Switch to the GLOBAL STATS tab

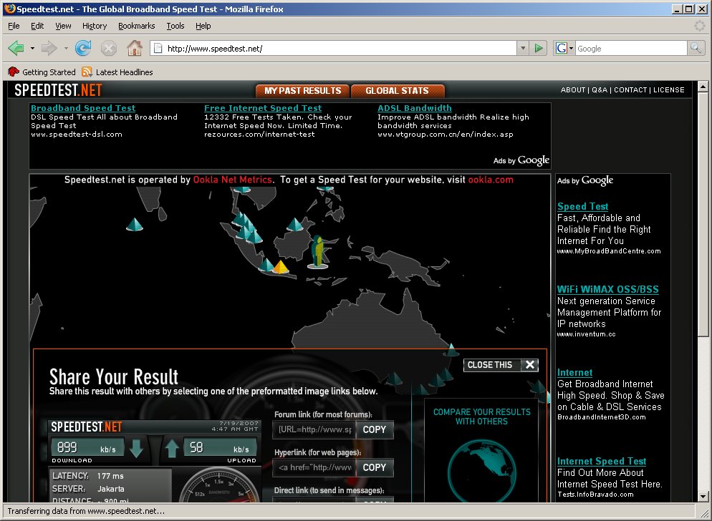point(398,91)
